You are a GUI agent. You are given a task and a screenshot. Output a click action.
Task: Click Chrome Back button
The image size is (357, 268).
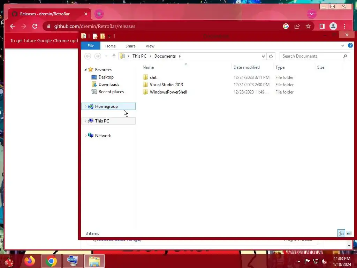[13, 26]
